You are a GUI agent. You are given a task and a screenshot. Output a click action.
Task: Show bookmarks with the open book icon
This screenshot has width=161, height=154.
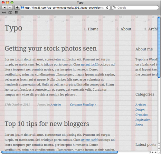[10, 13]
